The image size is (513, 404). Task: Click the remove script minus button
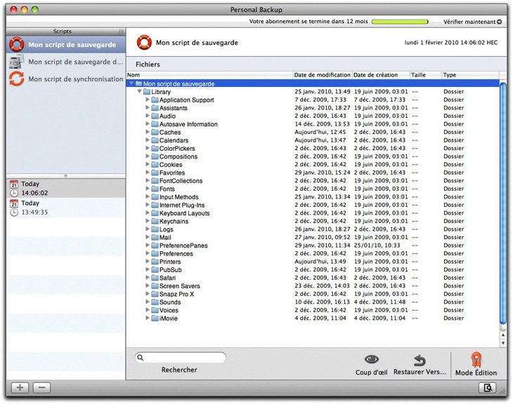point(41,388)
